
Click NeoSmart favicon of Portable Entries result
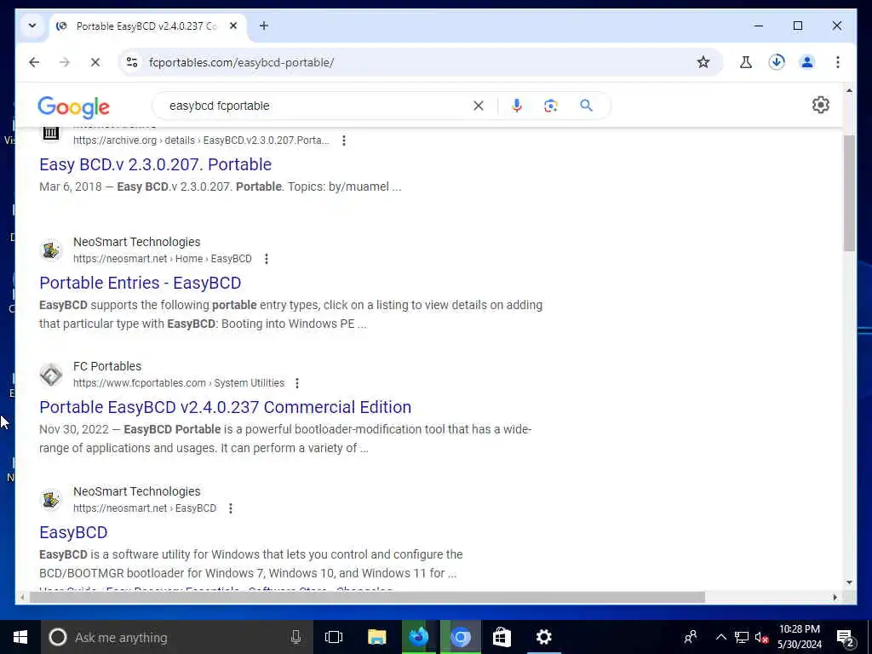click(x=50, y=250)
